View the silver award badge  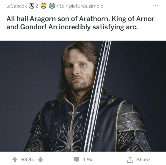pyautogui.click(x=31, y=6)
